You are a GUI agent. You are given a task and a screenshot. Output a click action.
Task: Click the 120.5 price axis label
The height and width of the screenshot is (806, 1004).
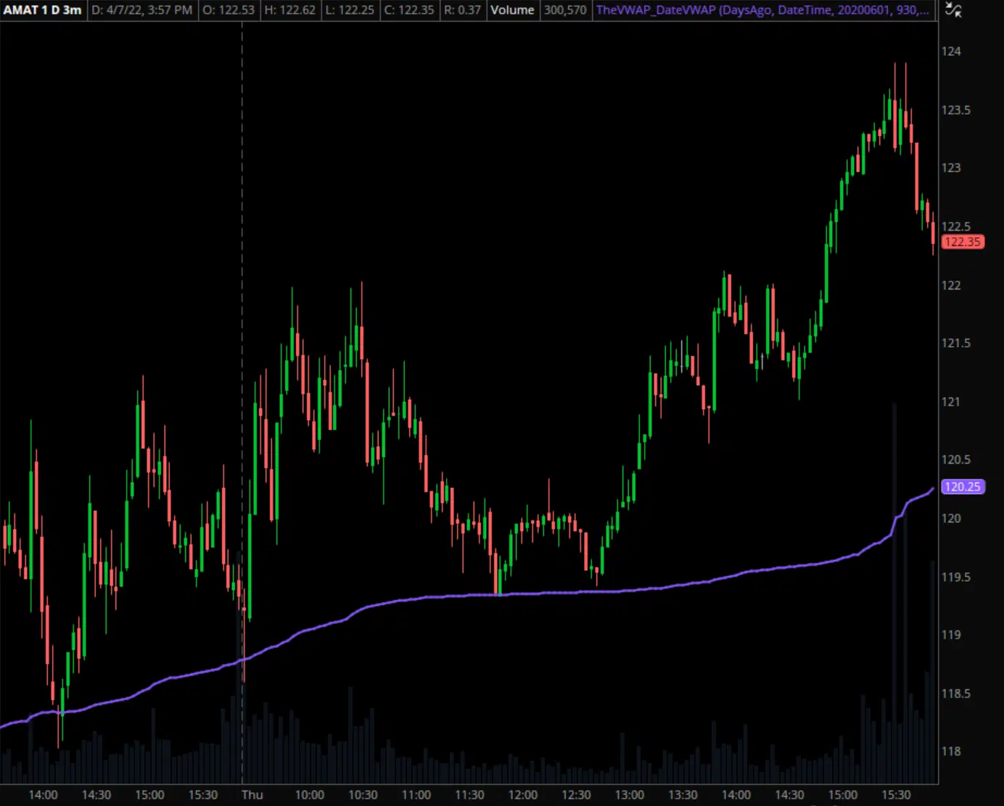(x=956, y=460)
